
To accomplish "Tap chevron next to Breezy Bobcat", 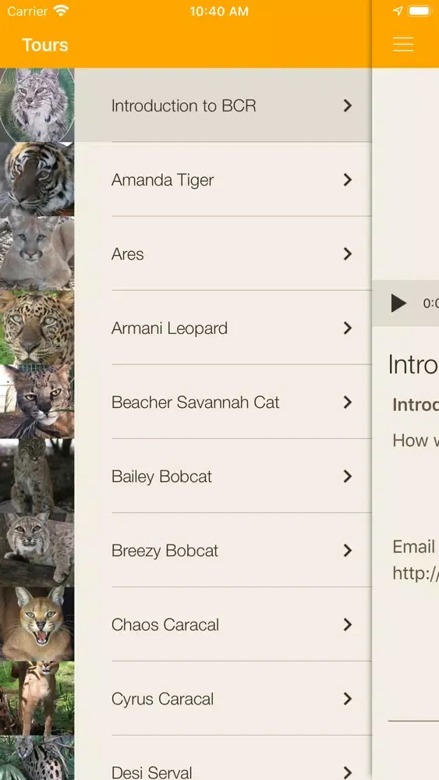I will [348, 550].
